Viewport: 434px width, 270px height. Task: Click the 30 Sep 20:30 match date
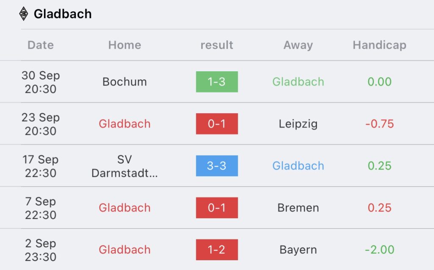click(41, 82)
